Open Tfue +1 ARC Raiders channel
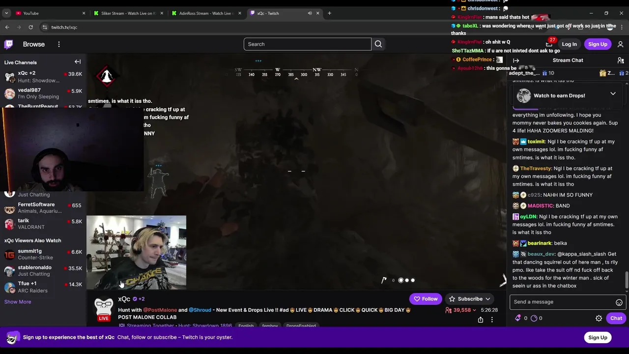 [43, 287]
